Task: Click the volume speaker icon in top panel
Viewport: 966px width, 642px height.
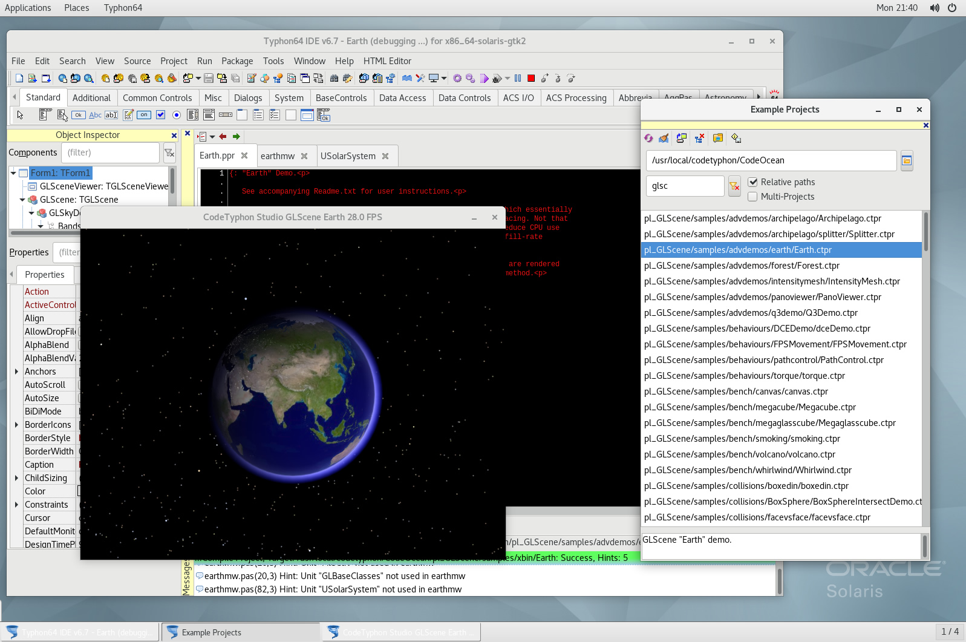Action: 935,8
